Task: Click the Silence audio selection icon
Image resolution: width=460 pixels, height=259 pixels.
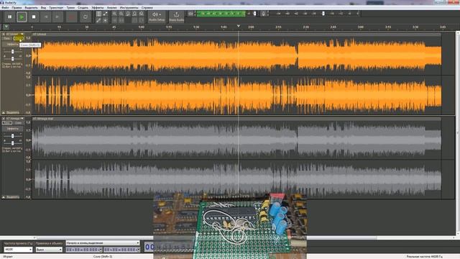Action: [121, 20]
